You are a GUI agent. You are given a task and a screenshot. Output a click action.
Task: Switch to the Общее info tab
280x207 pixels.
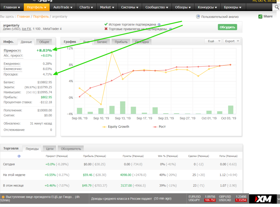click(x=44, y=42)
